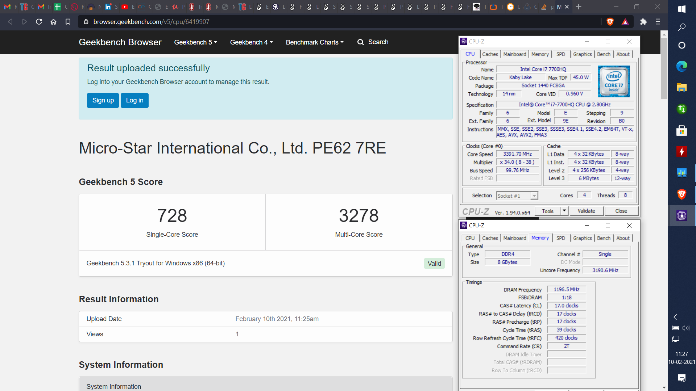This screenshot has height=391, width=696.
Task: Open Mainboard tab in the top CPU-Z window
Action: point(514,54)
